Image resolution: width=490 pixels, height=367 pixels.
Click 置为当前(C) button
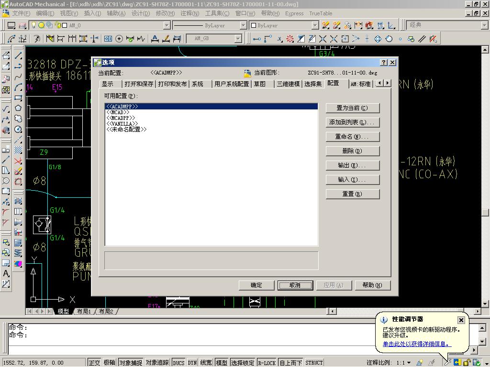tap(353, 108)
